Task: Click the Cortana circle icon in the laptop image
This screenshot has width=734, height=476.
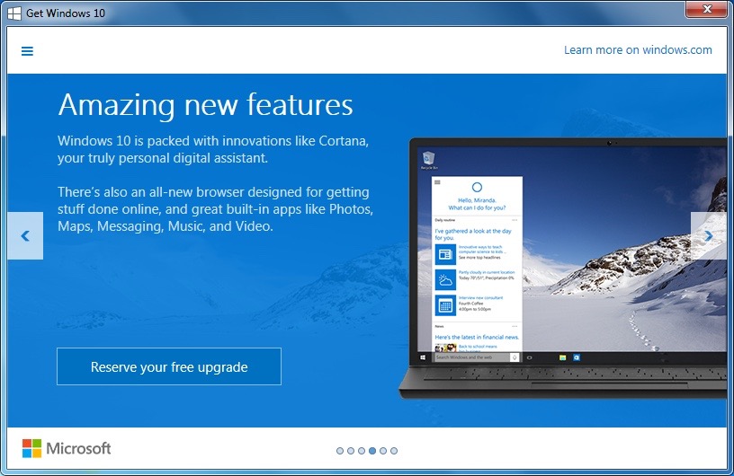Action: pos(477,187)
